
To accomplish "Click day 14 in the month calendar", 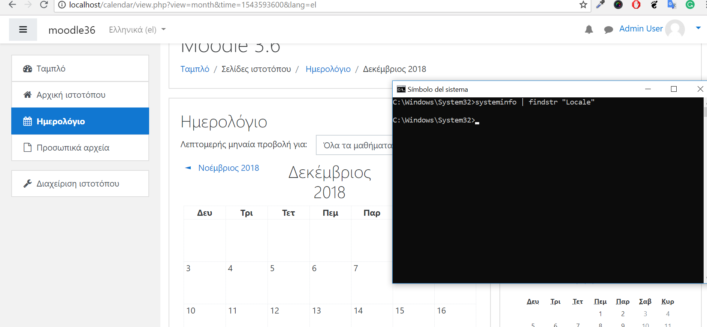I will (358, 311).
